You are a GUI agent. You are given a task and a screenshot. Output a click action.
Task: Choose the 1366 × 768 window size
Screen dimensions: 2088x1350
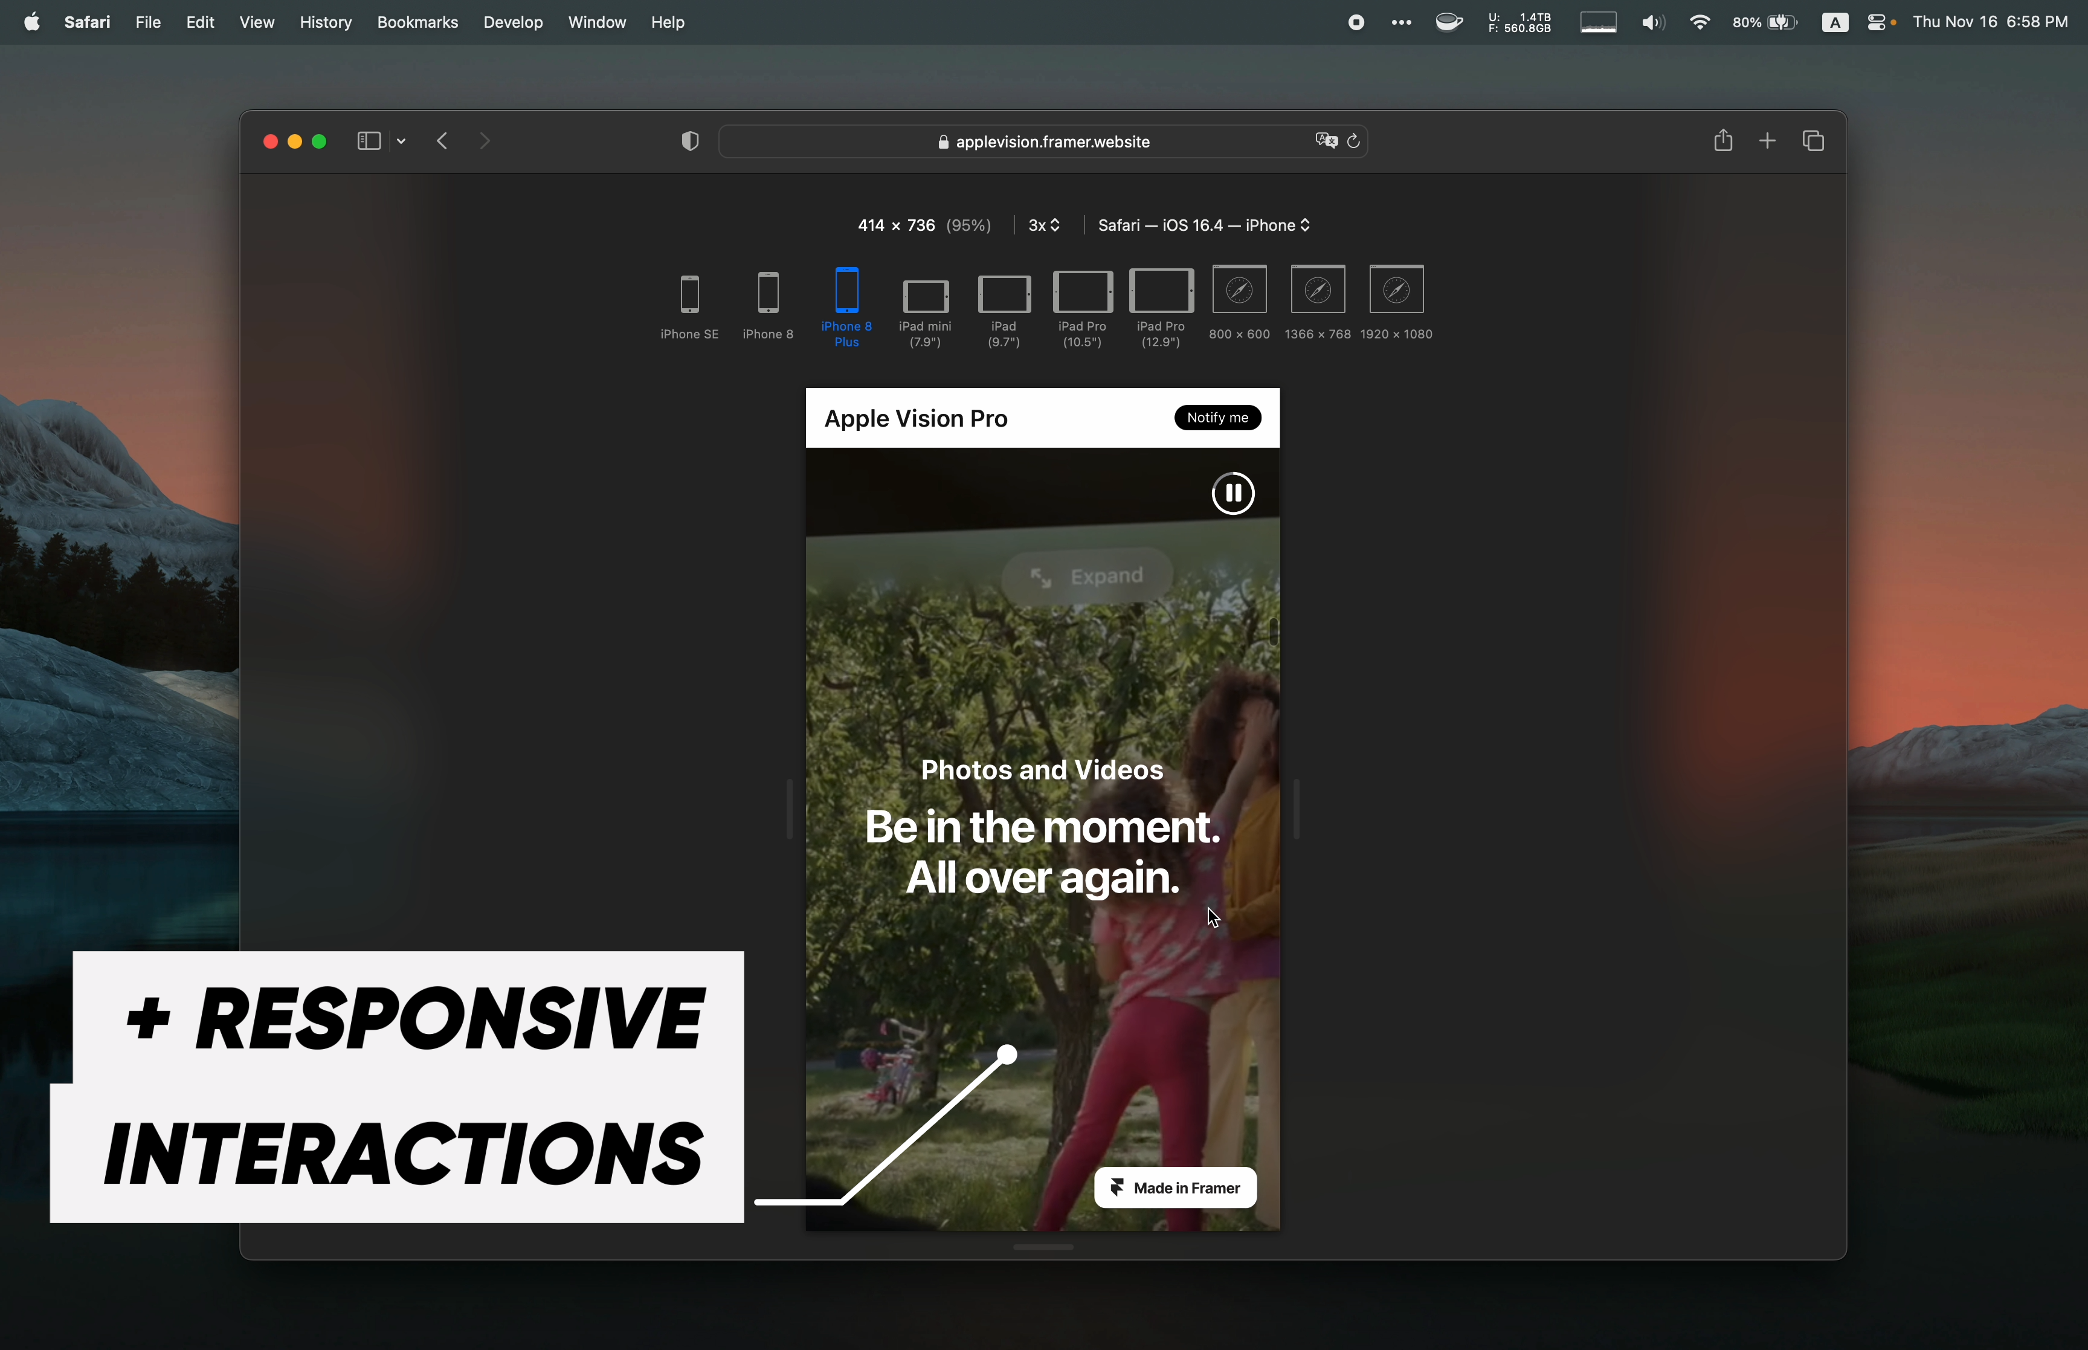[x=1318, y=302]
